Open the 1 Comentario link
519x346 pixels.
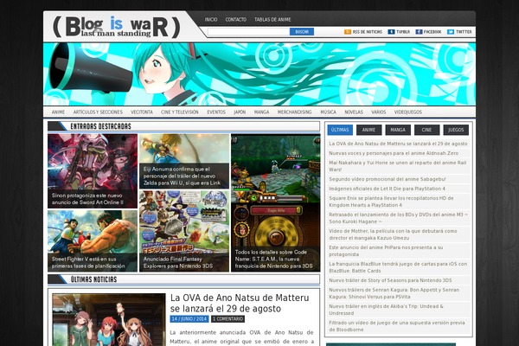click(232, 318)
